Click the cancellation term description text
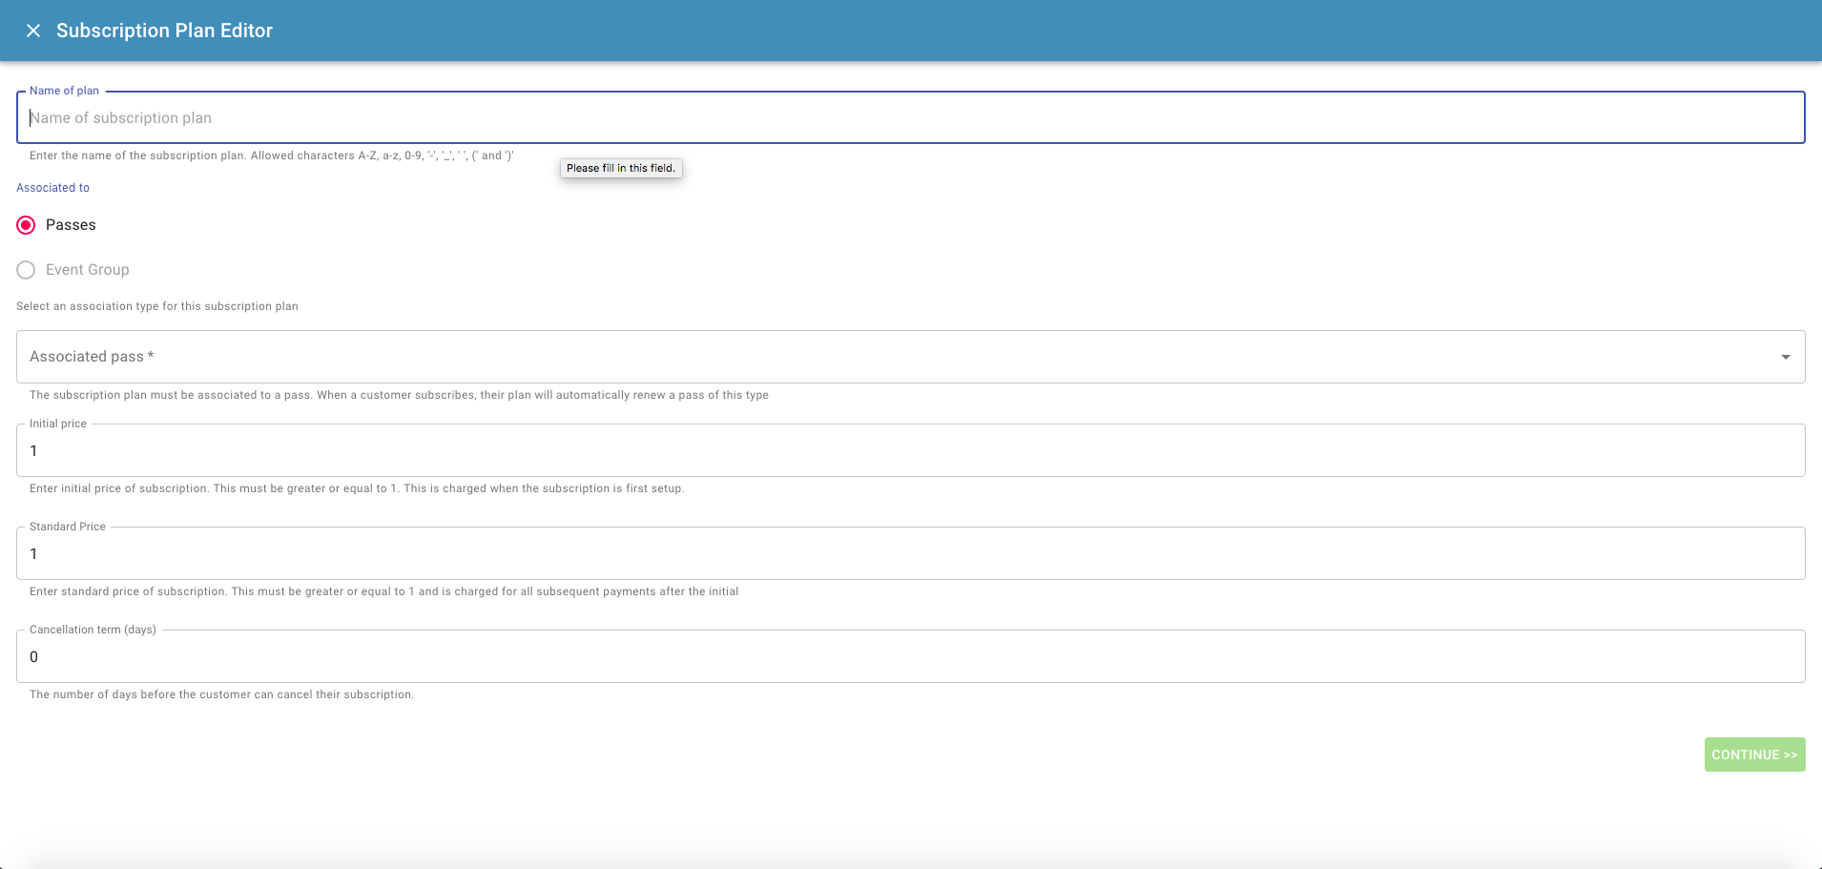The height and width of the screenshot is (869, 1822). point(221,693)
